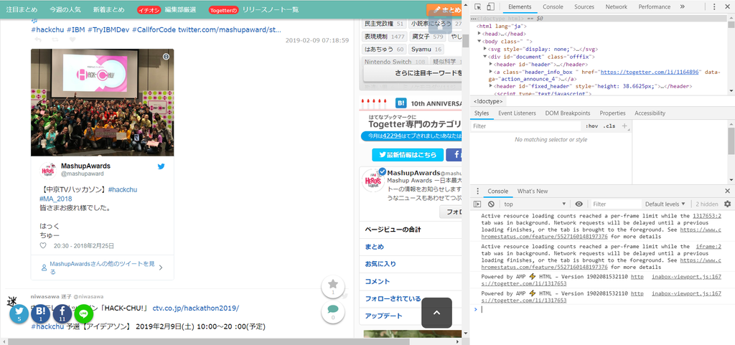Click the HACK-CHU group photo thumbnail
This screenshot has height=345, width=735.
pyautogui.click(x=102, y=103)
